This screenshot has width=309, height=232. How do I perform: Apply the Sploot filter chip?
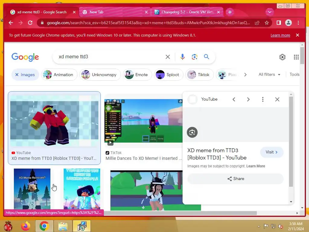tap(168, 75)
